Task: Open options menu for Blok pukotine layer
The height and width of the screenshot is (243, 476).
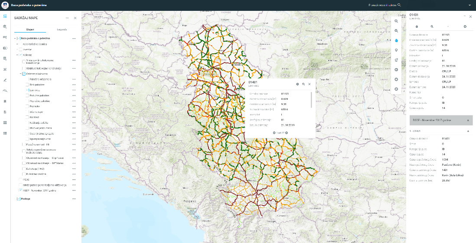Action: (x=74, y=85)
